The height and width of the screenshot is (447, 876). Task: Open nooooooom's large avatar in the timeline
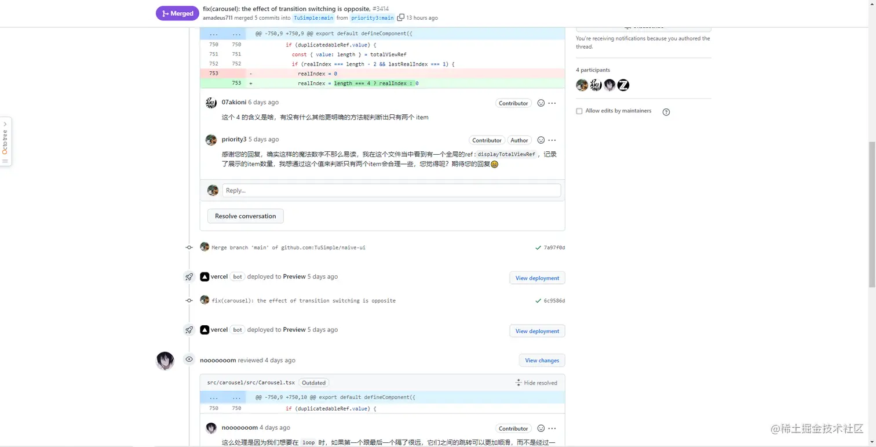click(x=165, y=361)
